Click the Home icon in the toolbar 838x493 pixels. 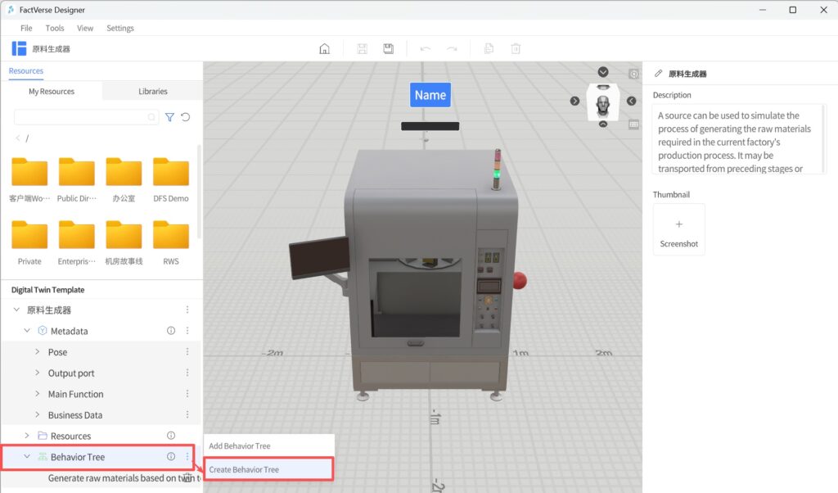pyautogui.click(x=324, y=49)
